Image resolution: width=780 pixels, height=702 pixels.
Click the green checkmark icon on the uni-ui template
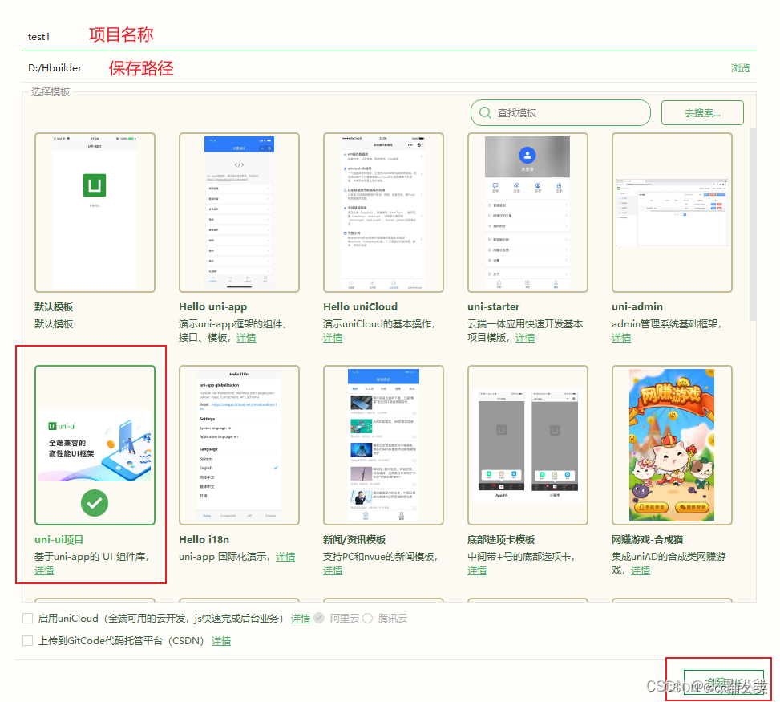point(95,503)
